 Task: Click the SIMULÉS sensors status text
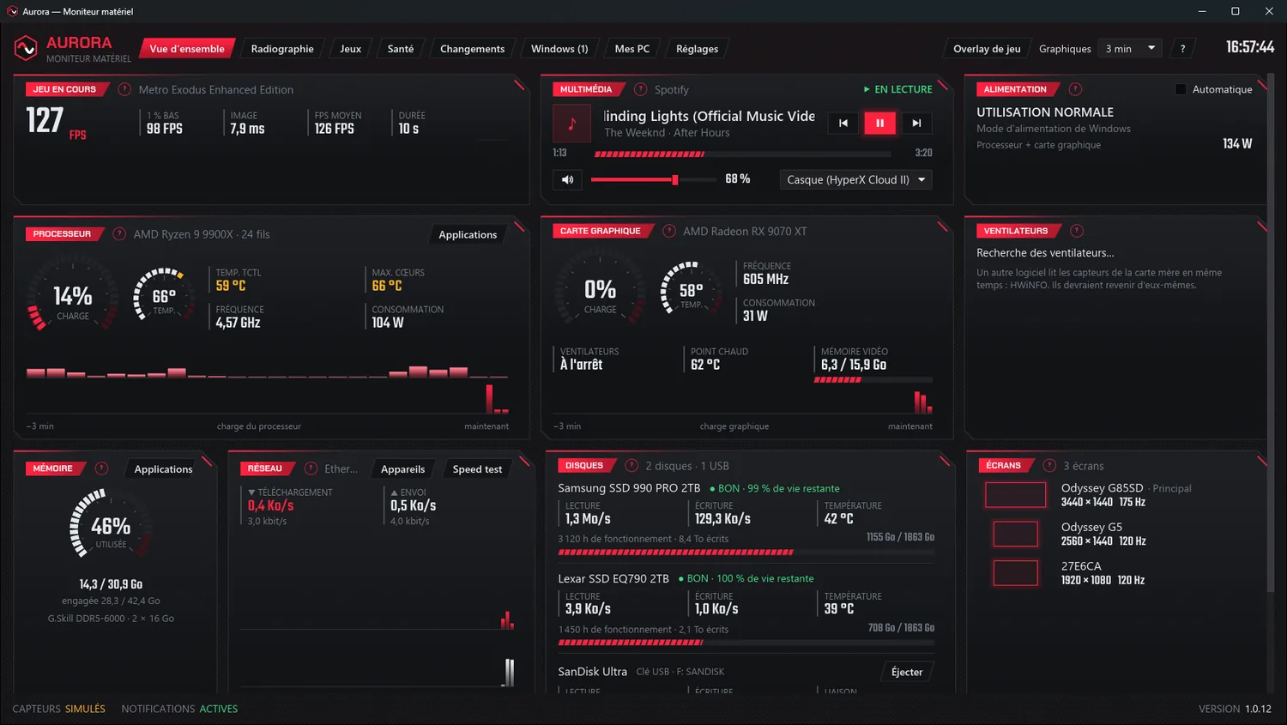(x=85, y=709)
